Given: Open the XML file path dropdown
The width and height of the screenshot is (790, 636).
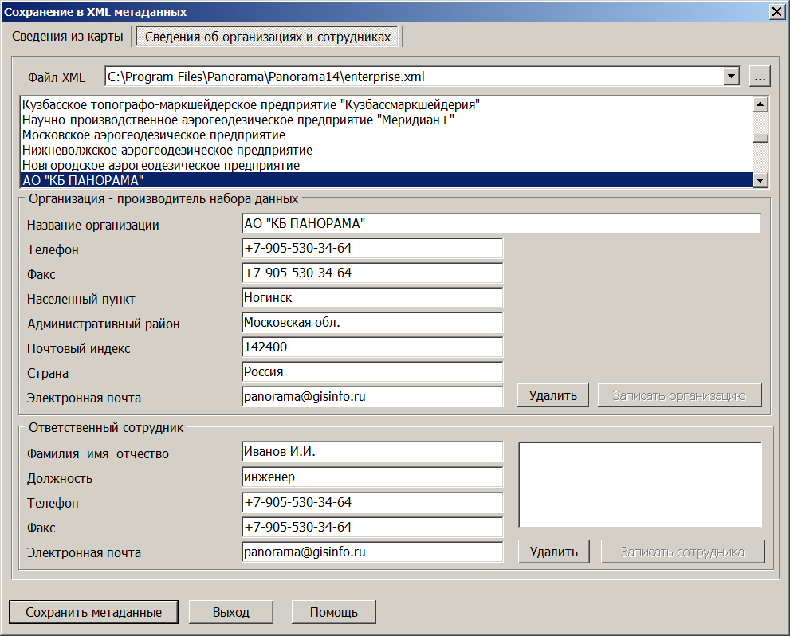Looking at the screenshot, I should 730,77.
